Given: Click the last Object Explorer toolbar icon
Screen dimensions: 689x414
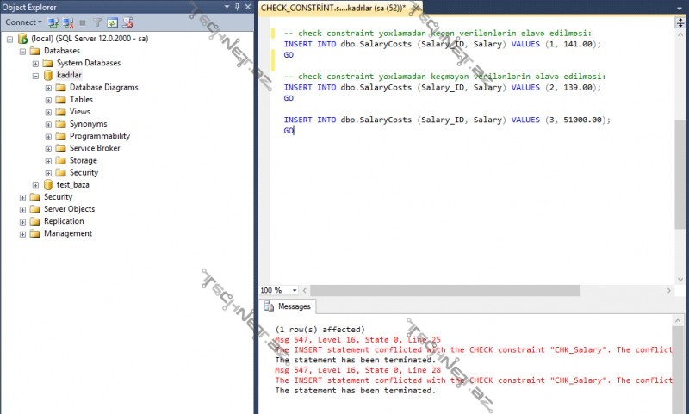Looking at the screenshot, I should coord(127,22).
